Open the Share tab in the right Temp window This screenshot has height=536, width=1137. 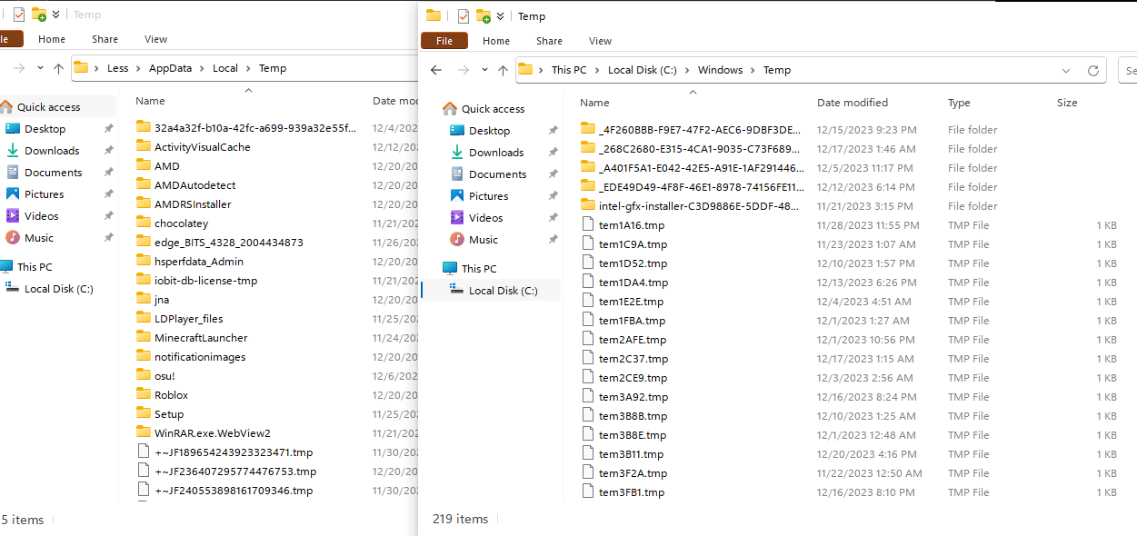549,41
